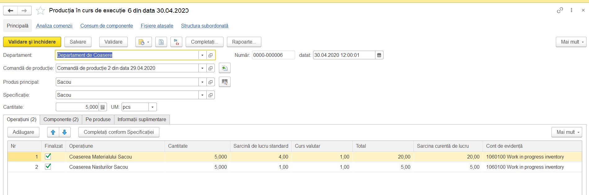The height and width of the screenshot is (195, 589).
Task: Click the document report icon
Action: tap(161, 42)
